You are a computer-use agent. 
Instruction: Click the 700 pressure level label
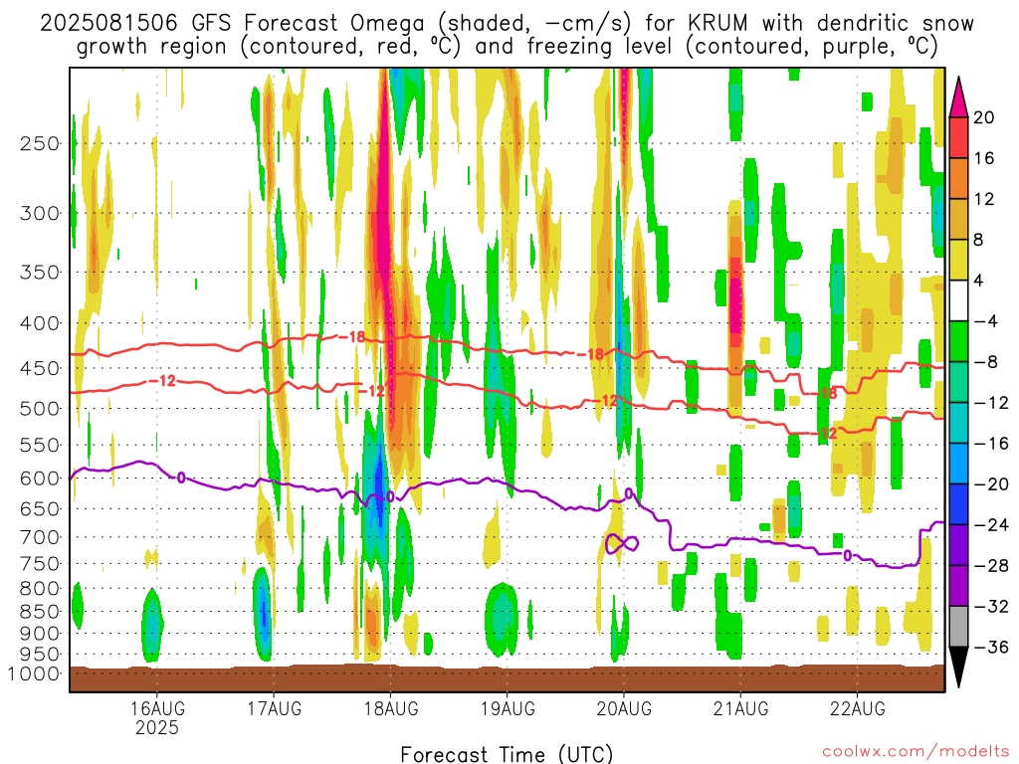pos(40,537)
